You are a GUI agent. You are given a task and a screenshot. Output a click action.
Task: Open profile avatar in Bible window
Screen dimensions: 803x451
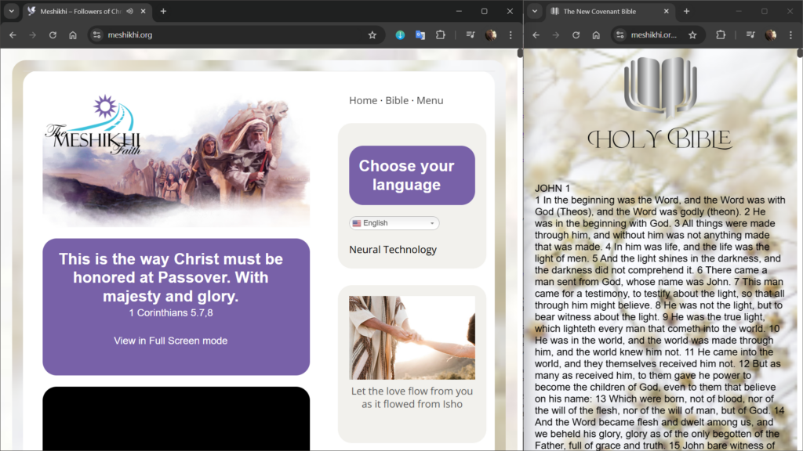(771, 34)
